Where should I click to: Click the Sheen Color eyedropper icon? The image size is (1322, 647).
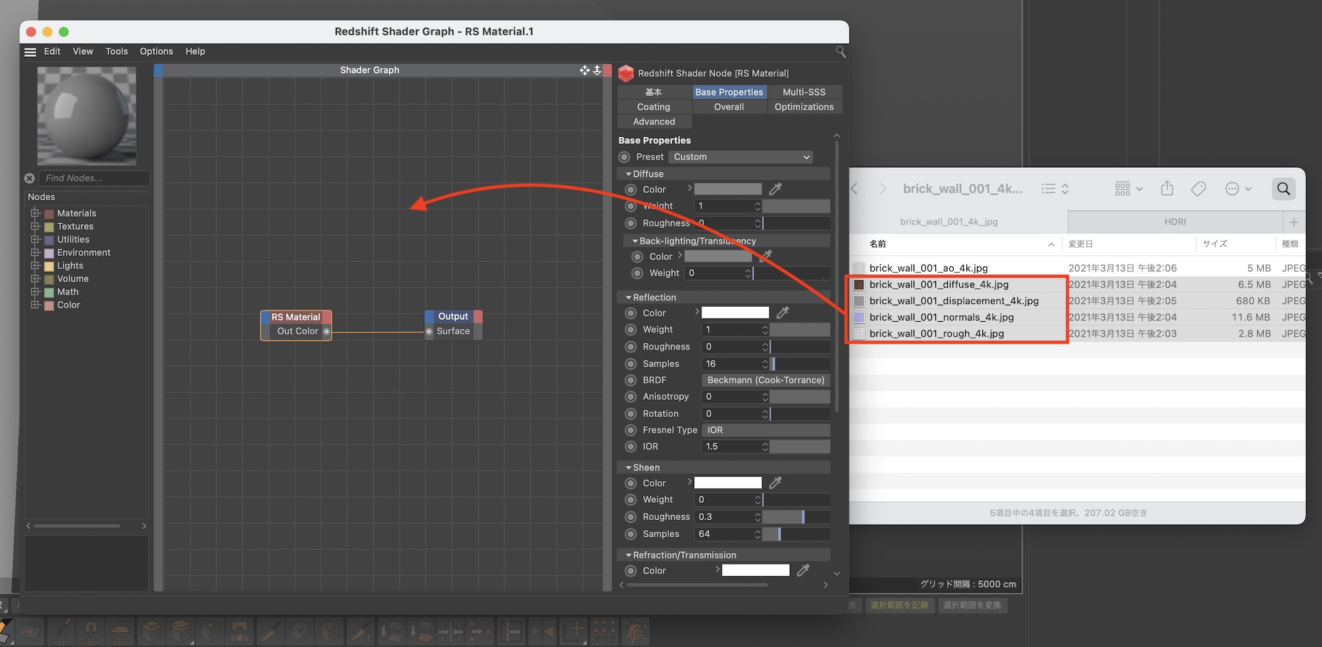(775, 483)
